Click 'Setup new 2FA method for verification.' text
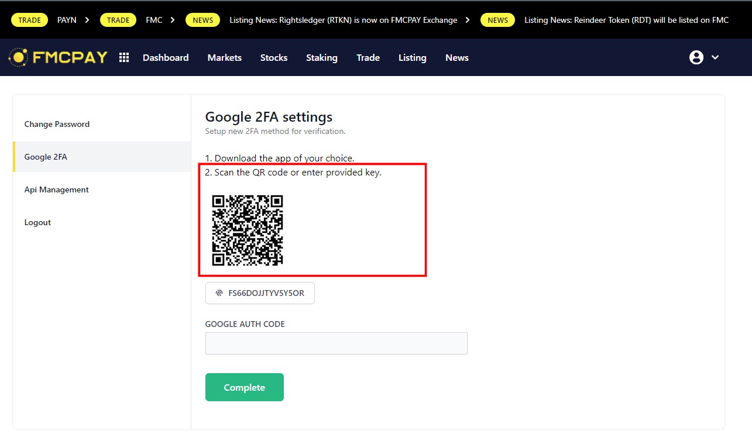 pyautogui.click(x=275, y=132)
